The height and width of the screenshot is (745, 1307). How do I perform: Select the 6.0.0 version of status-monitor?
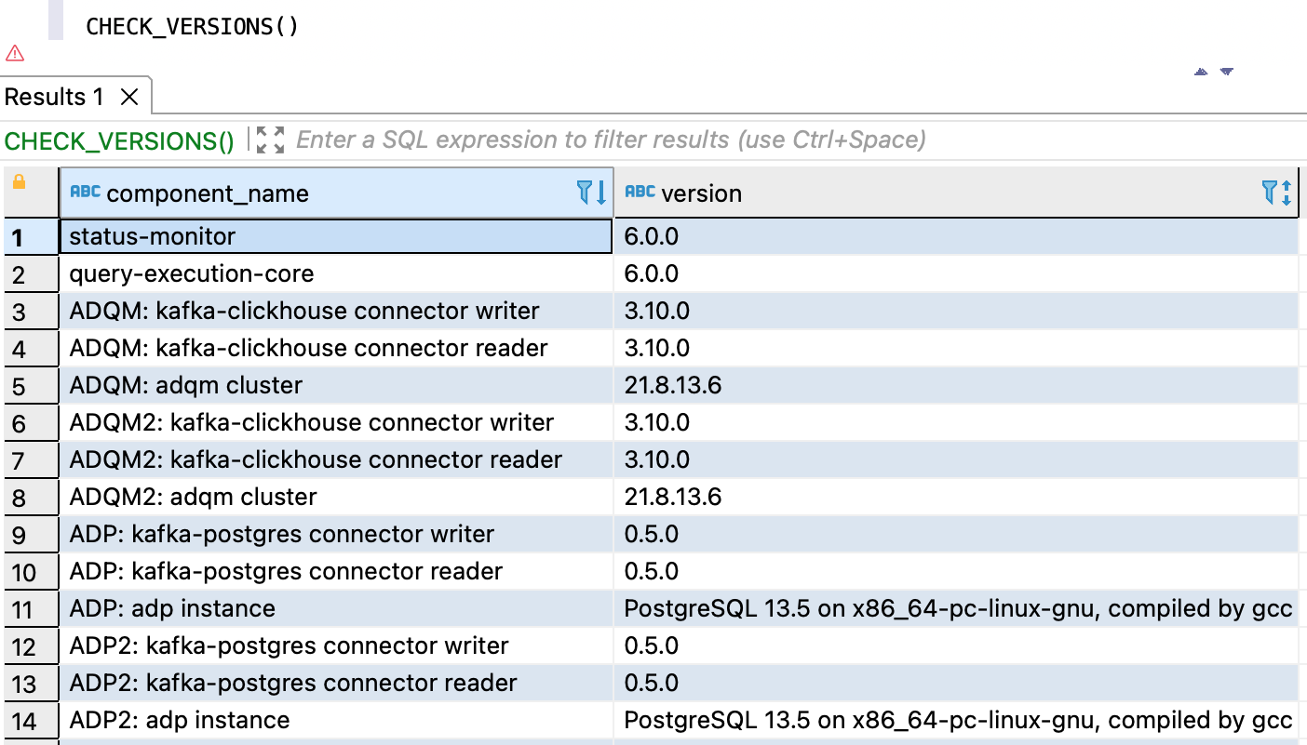tap(956, 236)
